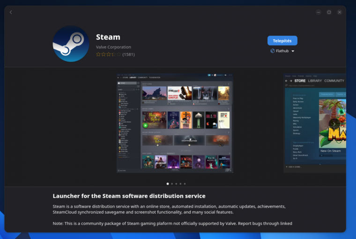Click the star rating with 1581 reviews

coord(115,54)
